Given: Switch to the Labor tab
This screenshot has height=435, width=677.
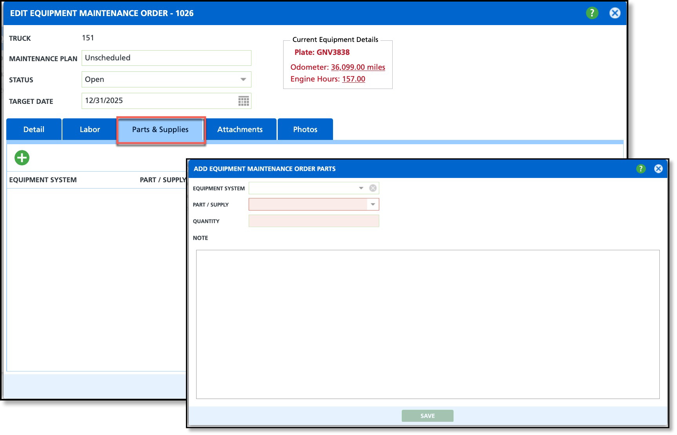Looking at the screenshot, I should [x=90, y=129].
